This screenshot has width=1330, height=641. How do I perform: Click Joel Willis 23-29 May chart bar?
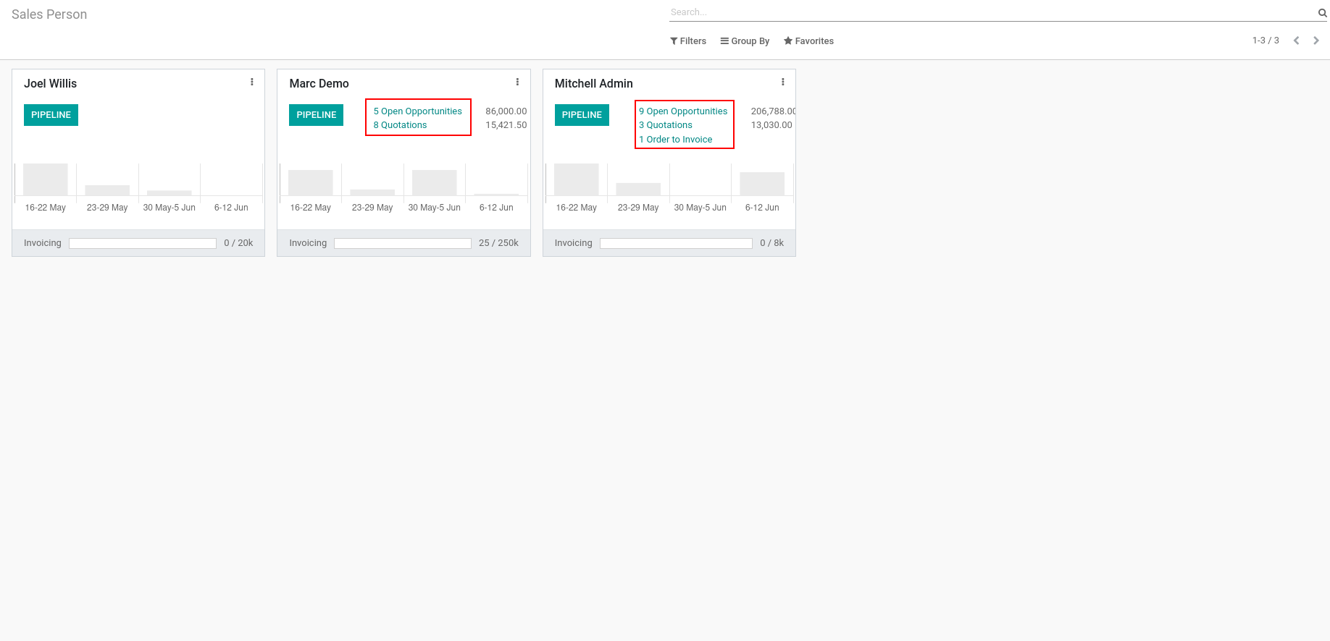pos(107,190)
